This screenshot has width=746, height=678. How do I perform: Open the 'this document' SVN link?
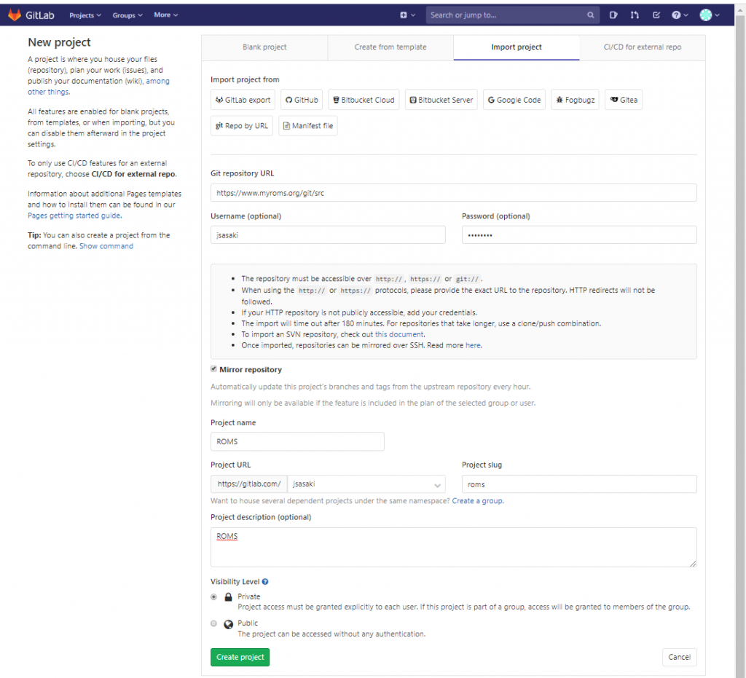(x=398, y=334)
